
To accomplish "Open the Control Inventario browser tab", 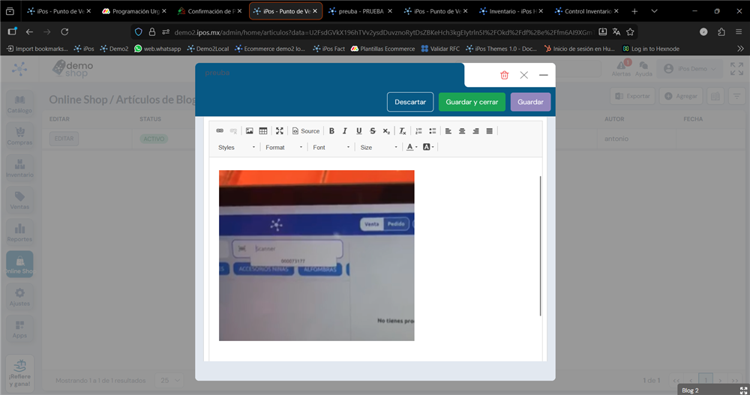I will click(587, 11).
